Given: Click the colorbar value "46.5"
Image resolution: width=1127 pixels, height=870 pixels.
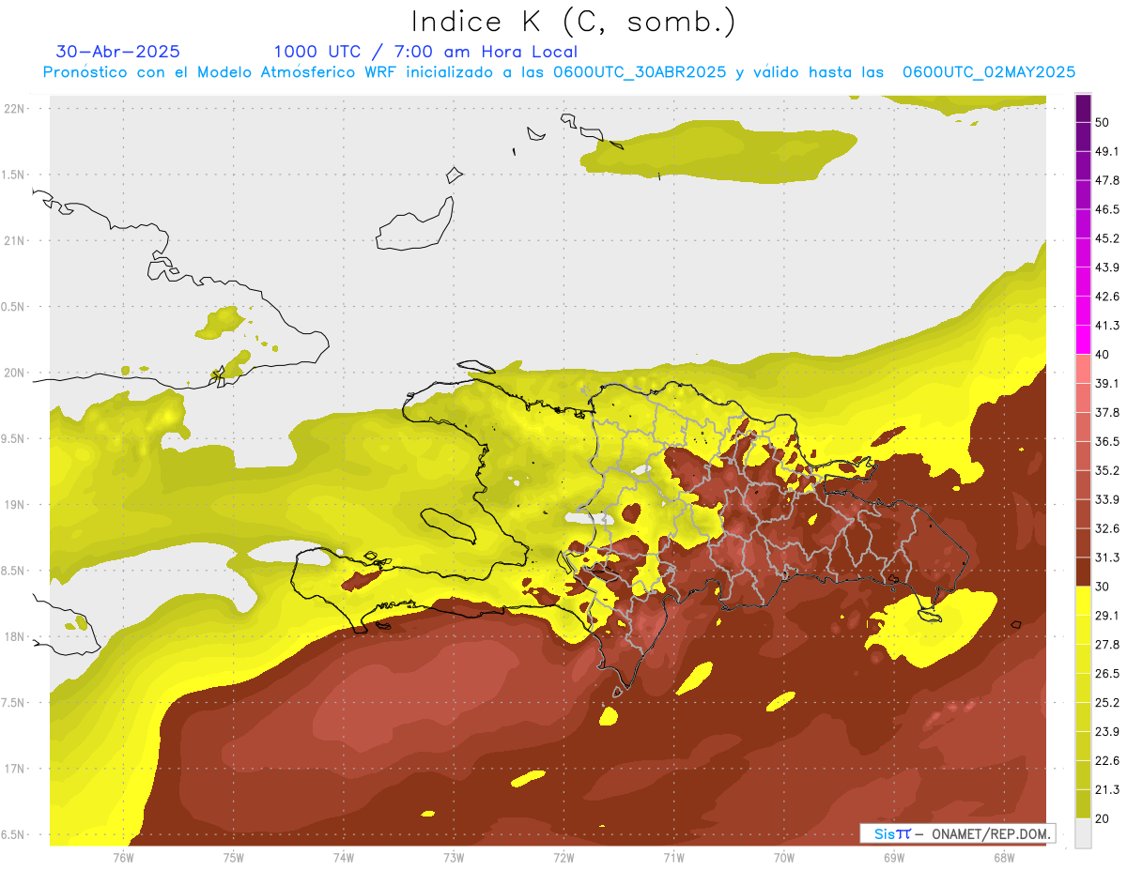Looking at the screenshot, I should click(1108, 209).
